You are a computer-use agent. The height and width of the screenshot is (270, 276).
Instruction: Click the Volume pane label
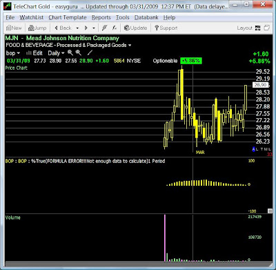(x=13, y=218)
